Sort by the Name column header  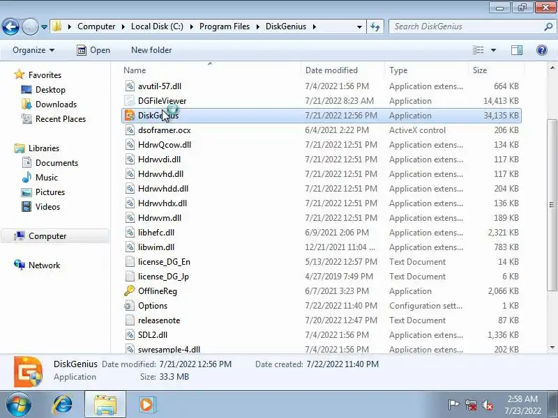(x=211, y=70)
